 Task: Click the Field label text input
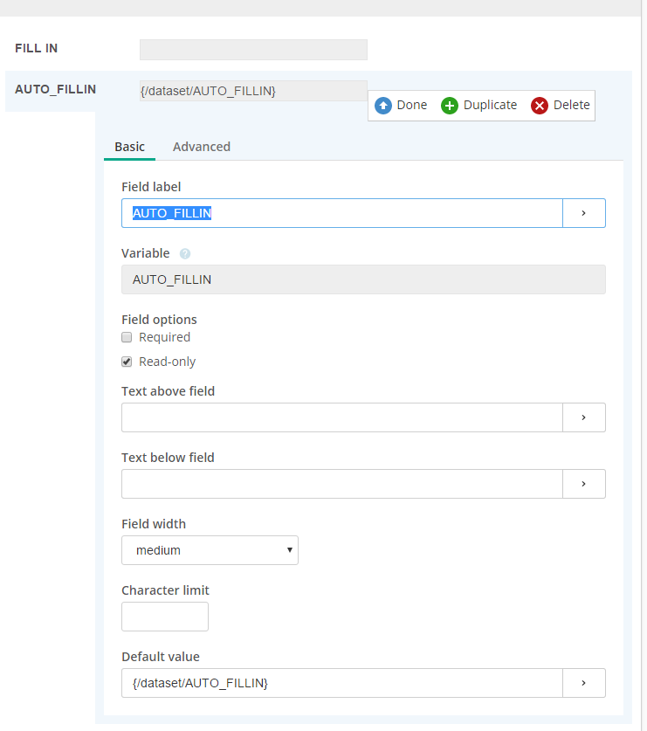342,213
